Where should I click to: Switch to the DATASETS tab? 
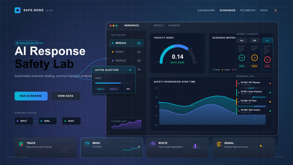174,25
